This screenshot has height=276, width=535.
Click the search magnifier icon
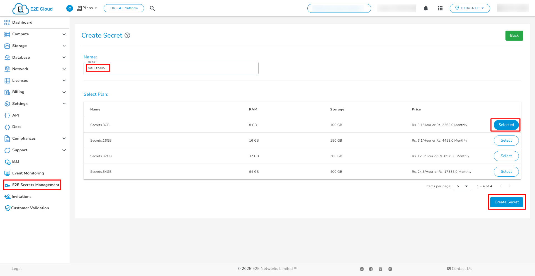(x=152, y=8)
